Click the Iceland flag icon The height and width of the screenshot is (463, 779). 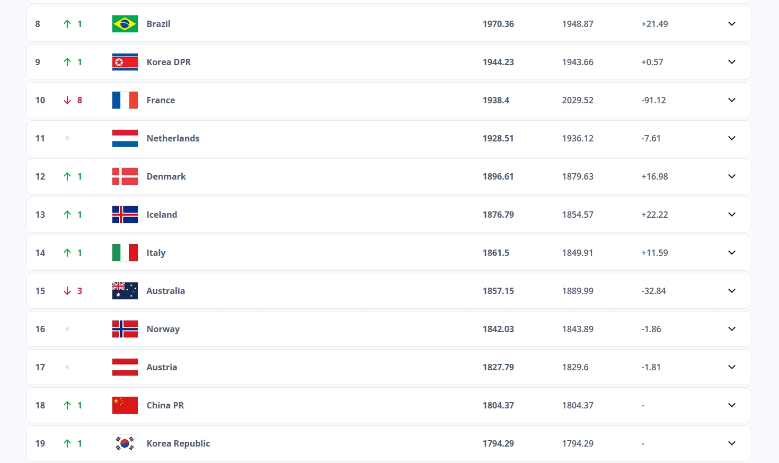click(125, 215)
